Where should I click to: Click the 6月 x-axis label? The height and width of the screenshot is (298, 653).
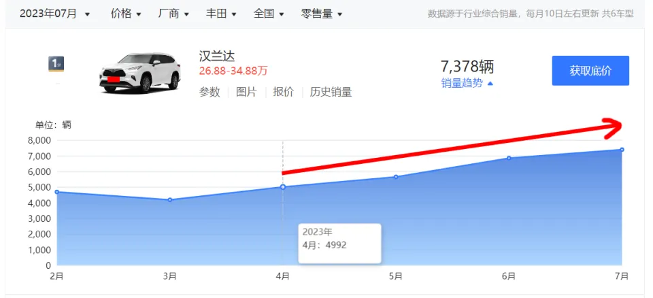pyautogui.click(x=509, y=276)
